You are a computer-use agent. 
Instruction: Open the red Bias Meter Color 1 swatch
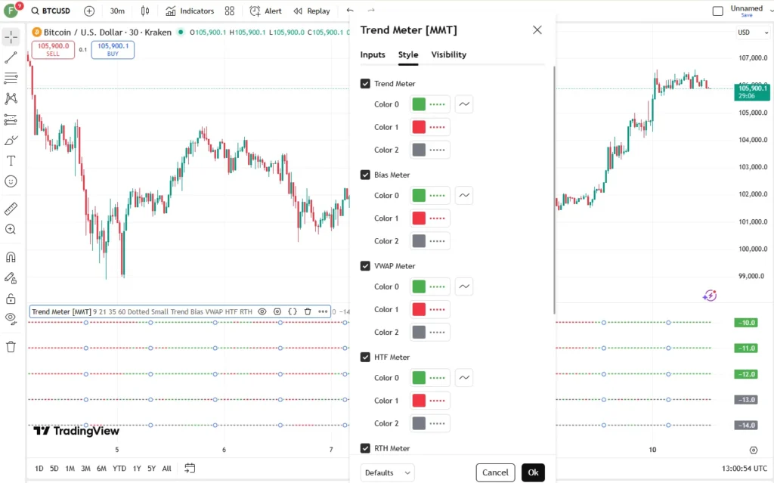click(x=419, y=218)
